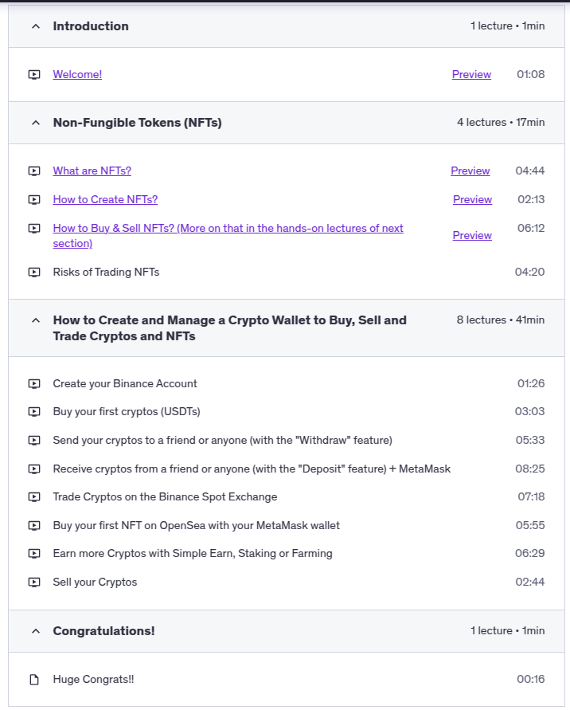Click video icon beside Trade Cryptos on Binance

(34, 497)
